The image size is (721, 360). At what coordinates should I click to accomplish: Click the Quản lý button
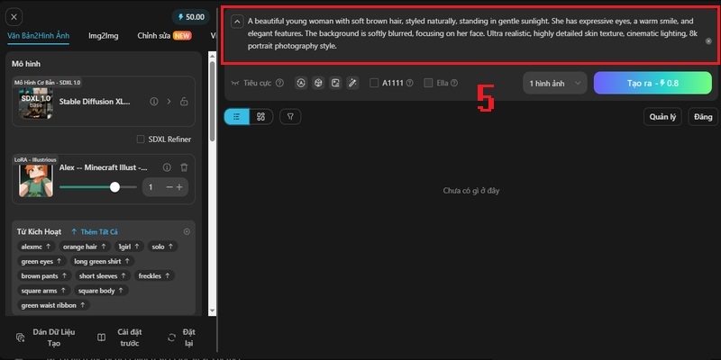tap(662, 117)
